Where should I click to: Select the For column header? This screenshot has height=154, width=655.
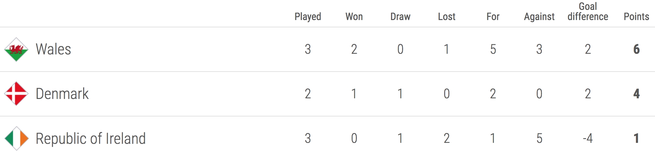pos(493,17)
